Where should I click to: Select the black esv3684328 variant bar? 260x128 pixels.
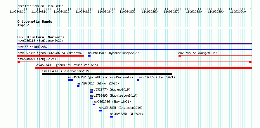[x=107, y=74]
